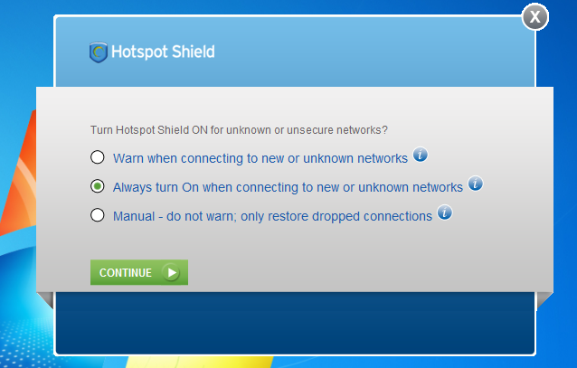Click the "Turn Hotspot Shield ON" question text

point(246,129)
